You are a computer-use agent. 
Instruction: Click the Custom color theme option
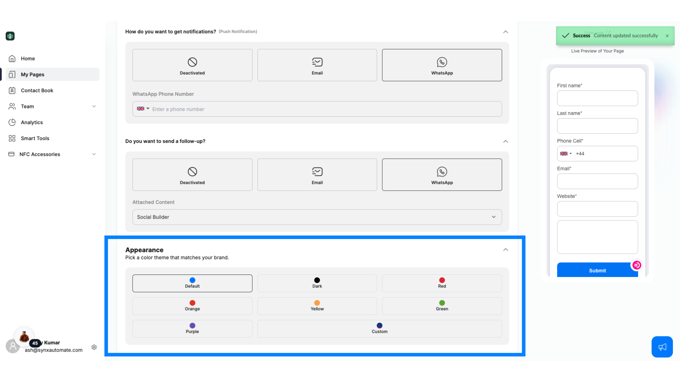380,328
